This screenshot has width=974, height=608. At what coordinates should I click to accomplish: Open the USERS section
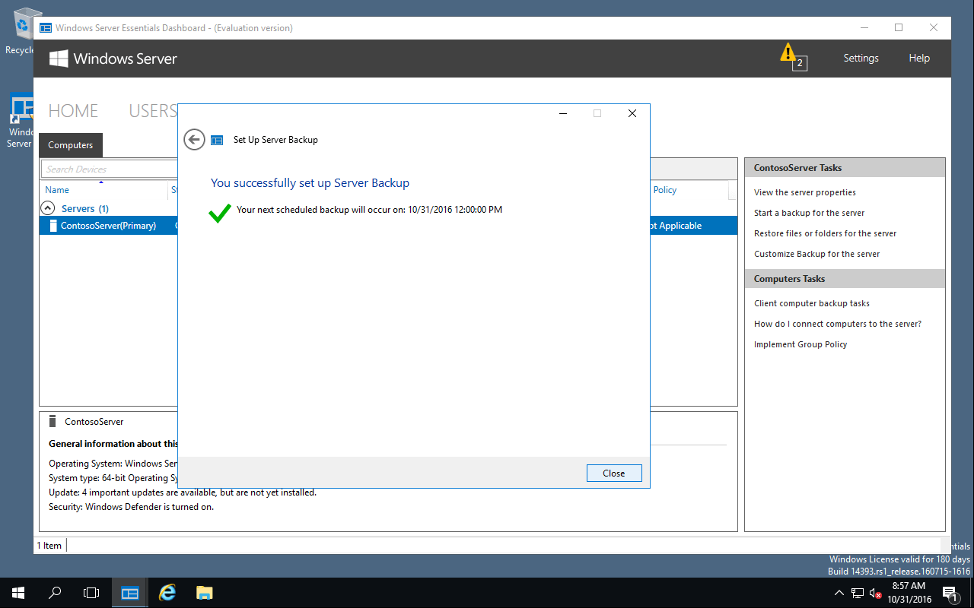click(152, 111)
